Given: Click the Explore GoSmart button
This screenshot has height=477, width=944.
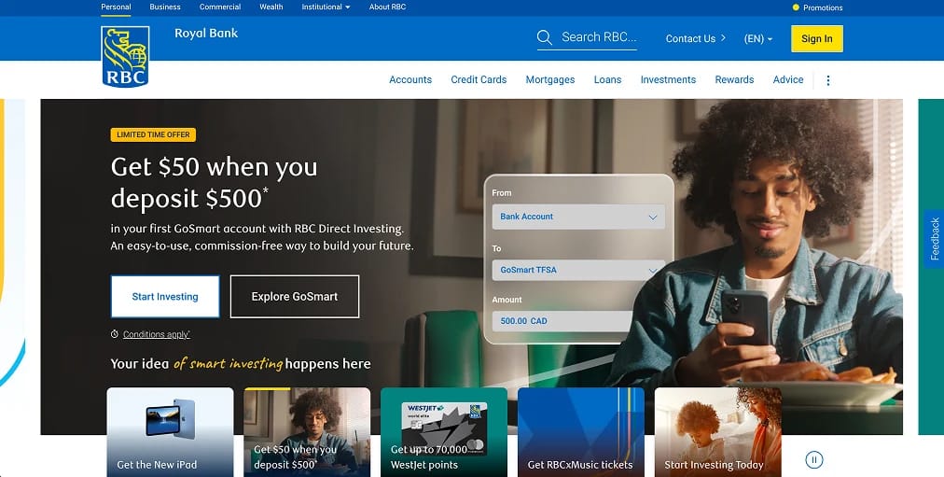Looking at the screenshot, I should 295,296.
